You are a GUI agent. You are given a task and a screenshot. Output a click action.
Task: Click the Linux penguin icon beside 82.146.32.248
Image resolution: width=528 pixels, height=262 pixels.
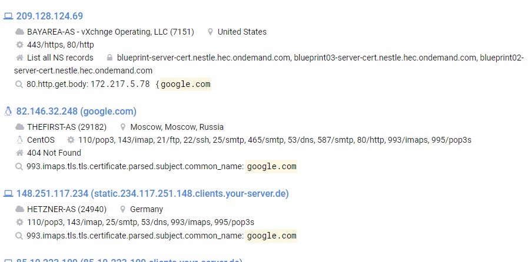coord(8,111)
